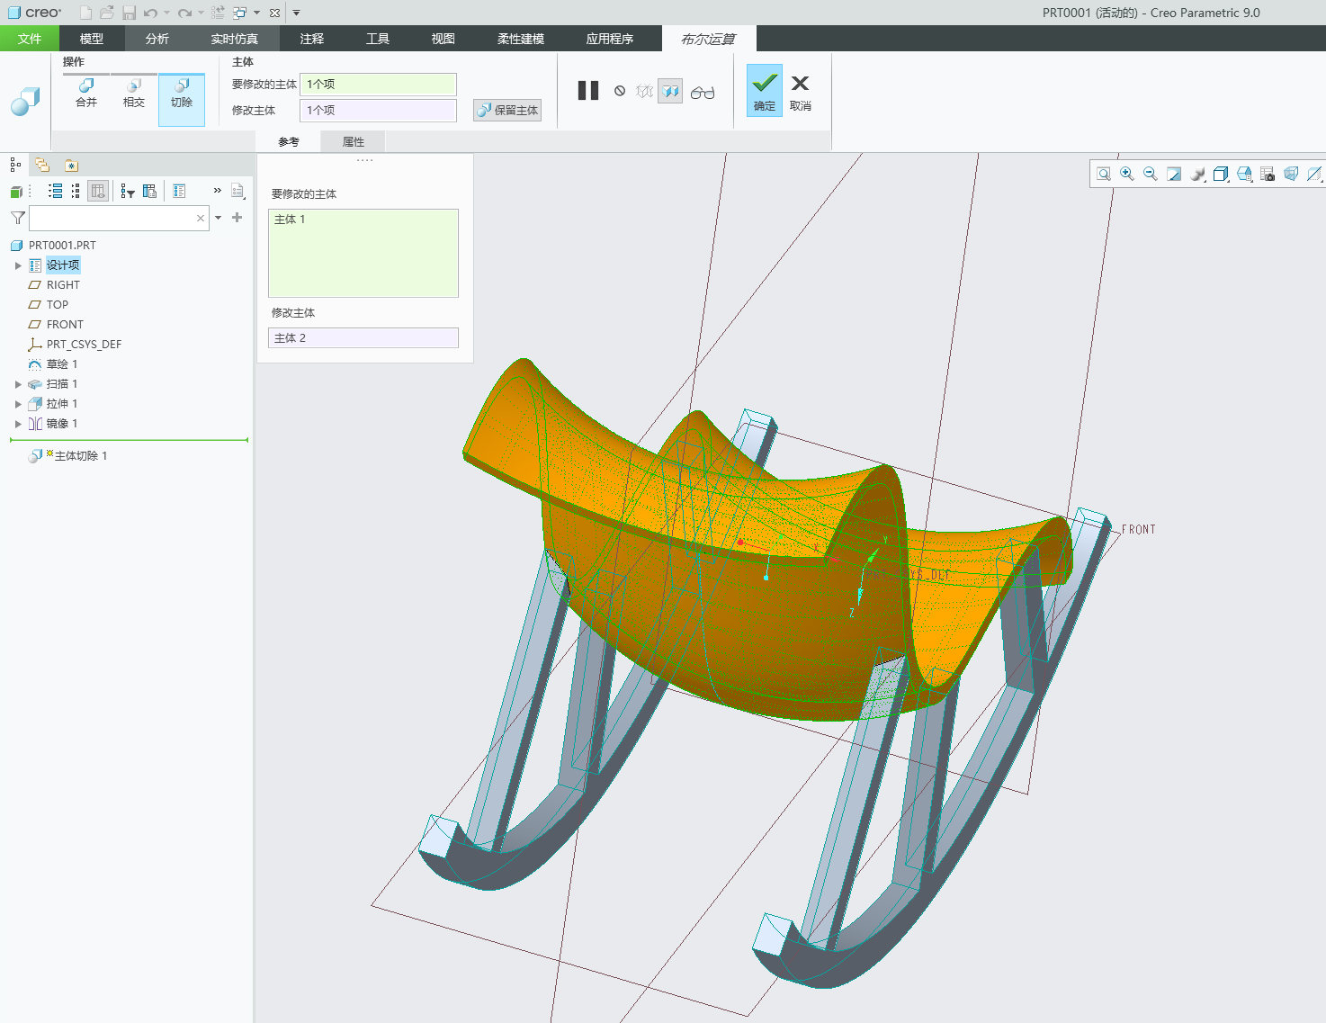
Task: Click in the model tree search field
Action: [x=119, y=218]
